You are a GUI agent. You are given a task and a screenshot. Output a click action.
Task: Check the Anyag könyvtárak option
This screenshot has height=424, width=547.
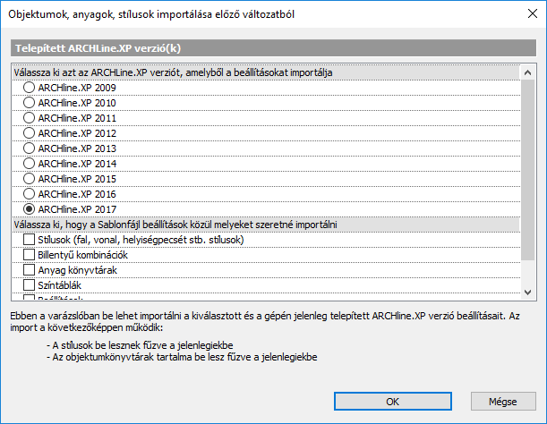(30, 269)
